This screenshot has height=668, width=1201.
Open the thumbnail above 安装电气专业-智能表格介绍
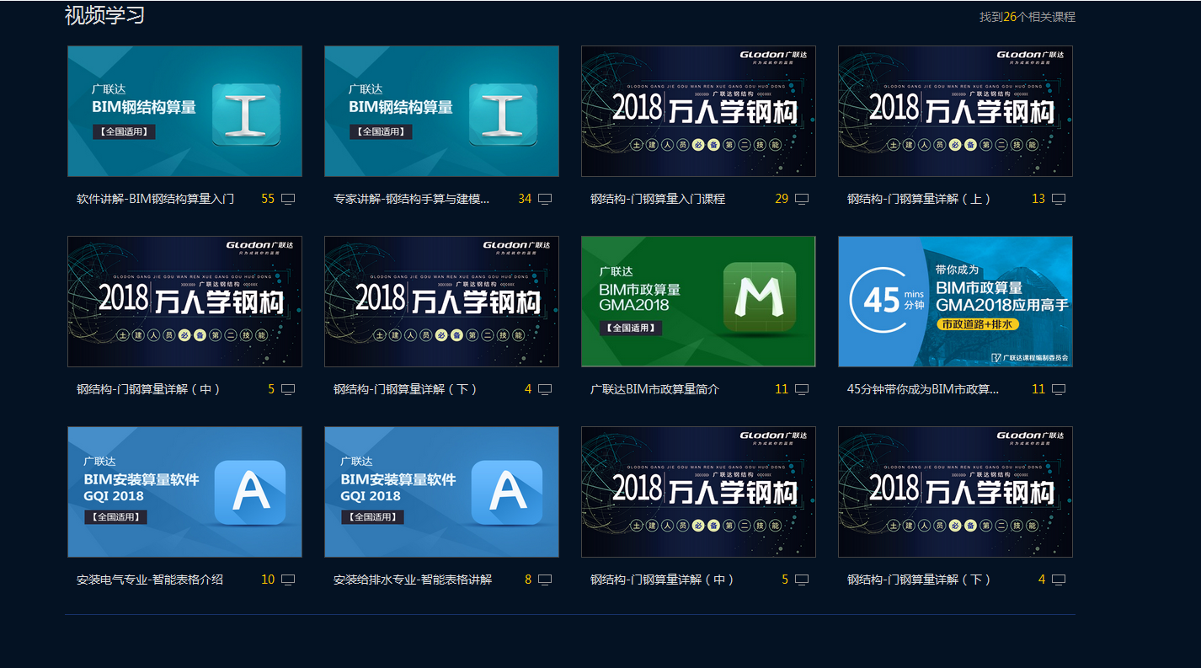click(184, 492)
